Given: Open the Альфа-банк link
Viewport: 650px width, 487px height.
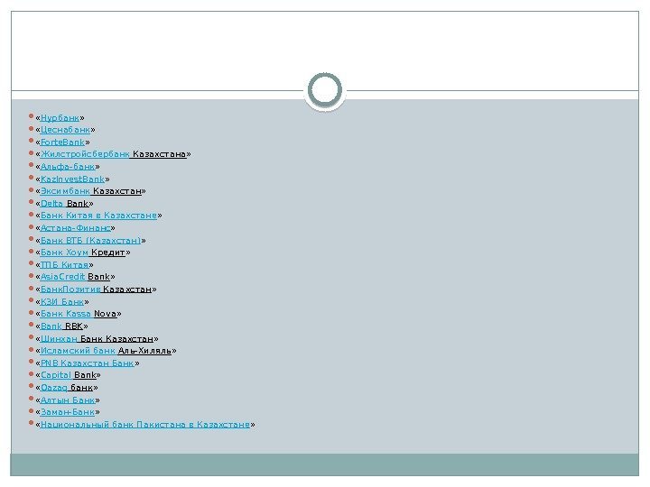Looking at the screenshot, I should pyautogui.click(x=68, y=167).
